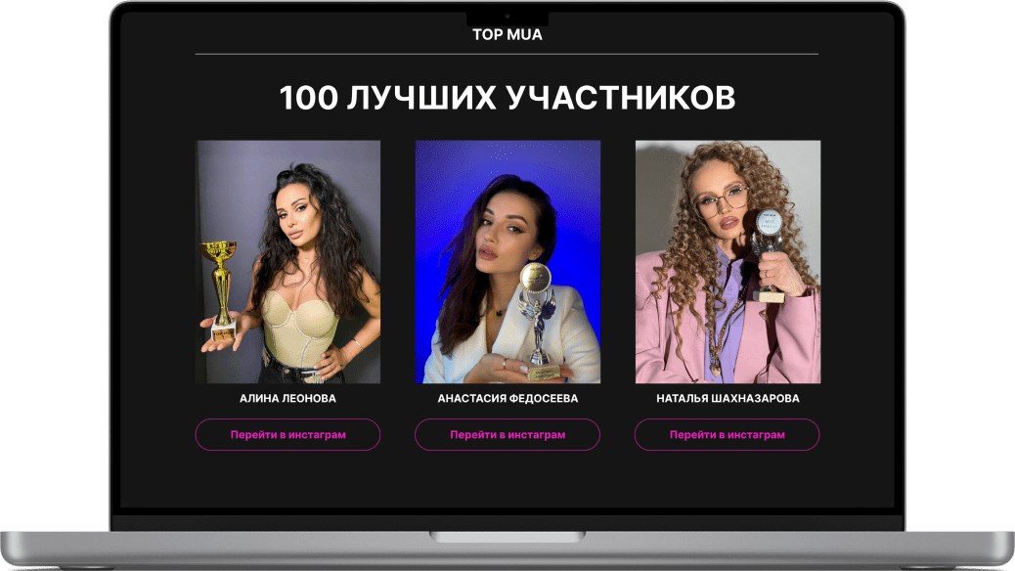Click the name АНАСТАСИЯ ФЕДОСЕЕВА
The image size is (1015, 571).
pos(507,398)
